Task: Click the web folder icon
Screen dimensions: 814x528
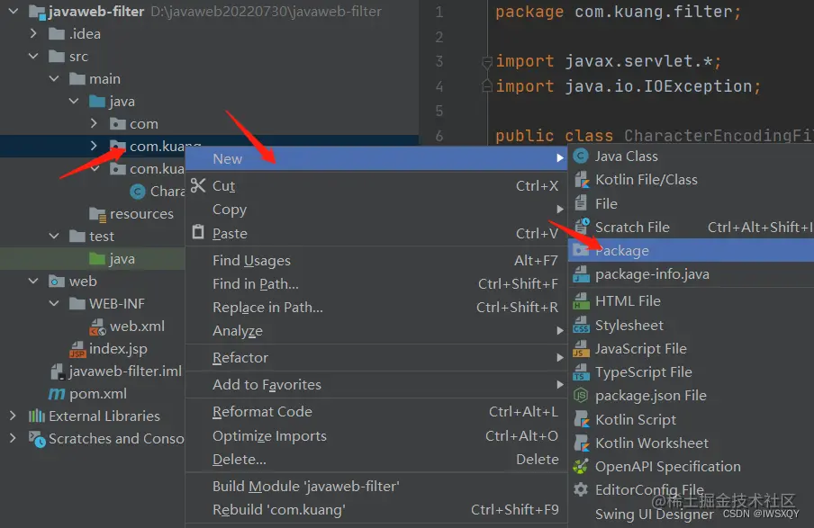Action: click(56, 282)
